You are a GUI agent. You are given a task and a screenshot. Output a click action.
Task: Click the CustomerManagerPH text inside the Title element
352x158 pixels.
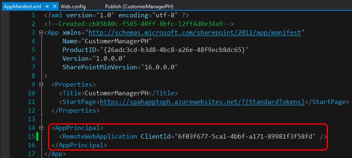pyautogui.click(x=117, y=93)
